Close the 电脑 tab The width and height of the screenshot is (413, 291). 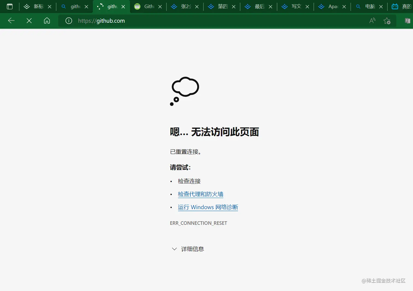click(381, 6)
